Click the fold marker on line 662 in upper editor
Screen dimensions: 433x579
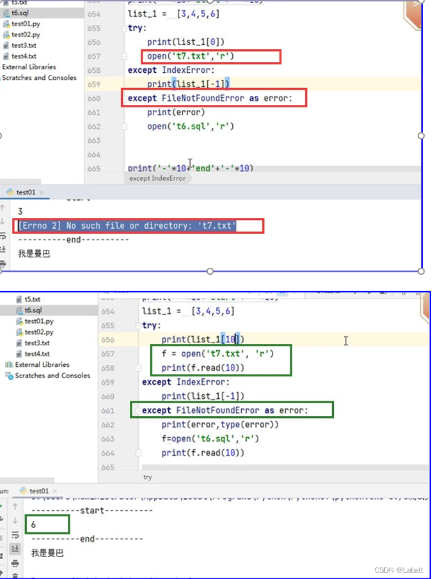click(124, 127)
